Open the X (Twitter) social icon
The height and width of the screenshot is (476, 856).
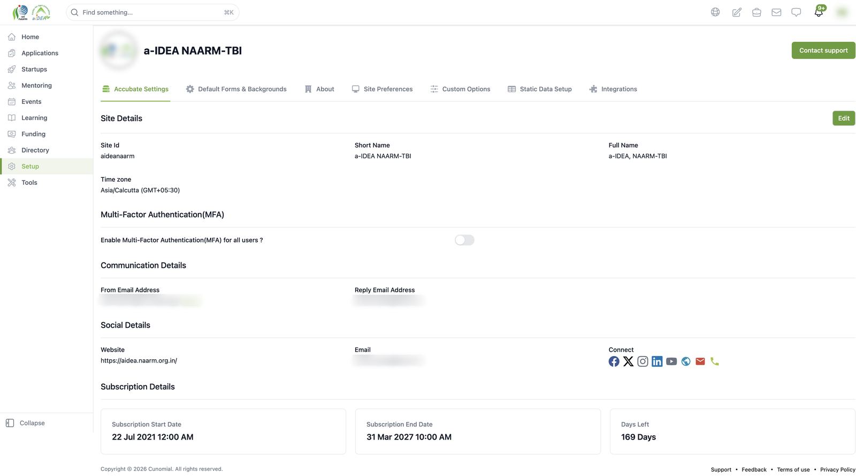(x=629, y=361)
